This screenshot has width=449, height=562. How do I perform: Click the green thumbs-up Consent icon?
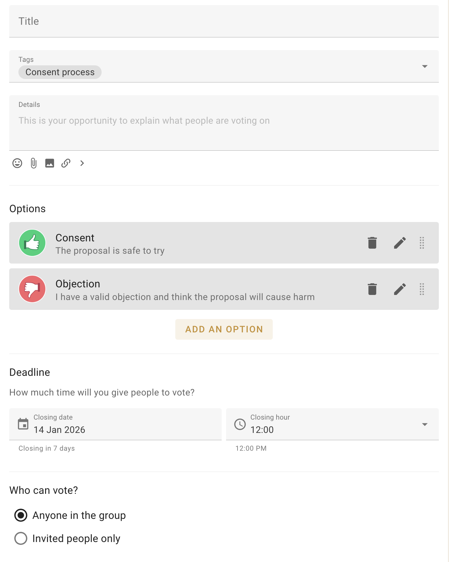(x=32, y=243)
